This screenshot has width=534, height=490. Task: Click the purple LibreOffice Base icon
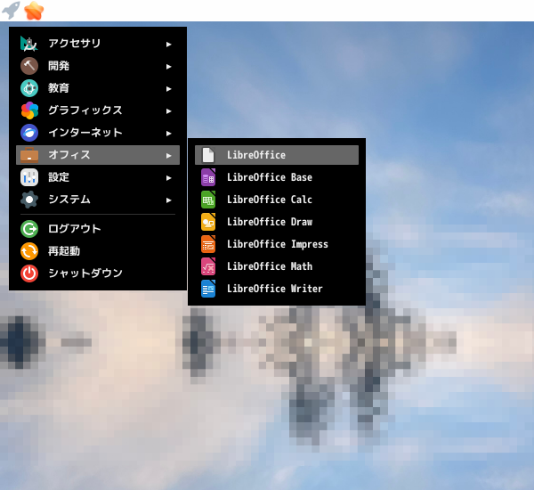pos(208,177)
